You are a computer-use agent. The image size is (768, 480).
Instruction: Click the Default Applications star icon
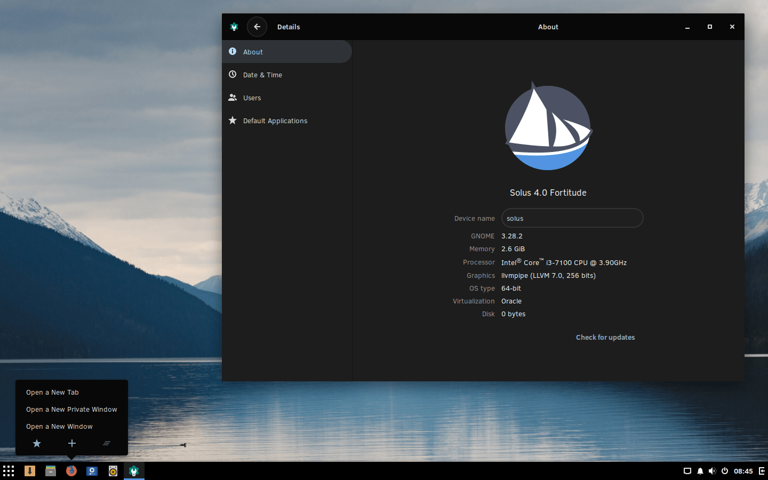233,120
